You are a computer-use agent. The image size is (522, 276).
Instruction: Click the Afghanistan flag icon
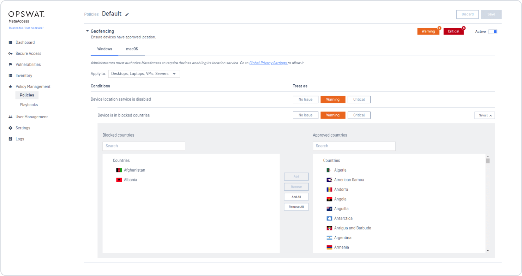[x=119, y=170]
